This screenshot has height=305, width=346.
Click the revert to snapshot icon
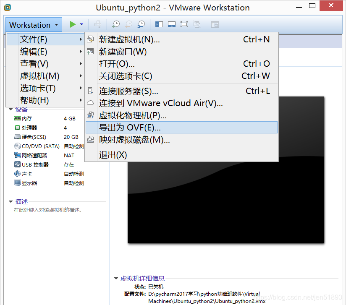[128, 24]
